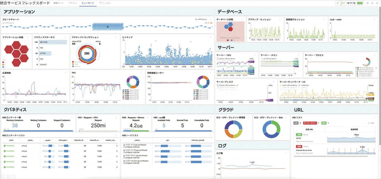Open kebab menu on アクティブステータス widget
The width and height of the screenshot is (381, 179).
(66, 37)
